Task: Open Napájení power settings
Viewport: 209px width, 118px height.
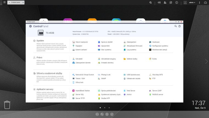Action: tap(77, 46)
